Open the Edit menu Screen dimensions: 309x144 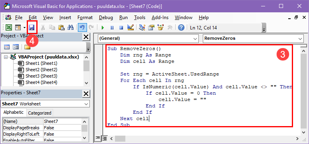point(33,18)
